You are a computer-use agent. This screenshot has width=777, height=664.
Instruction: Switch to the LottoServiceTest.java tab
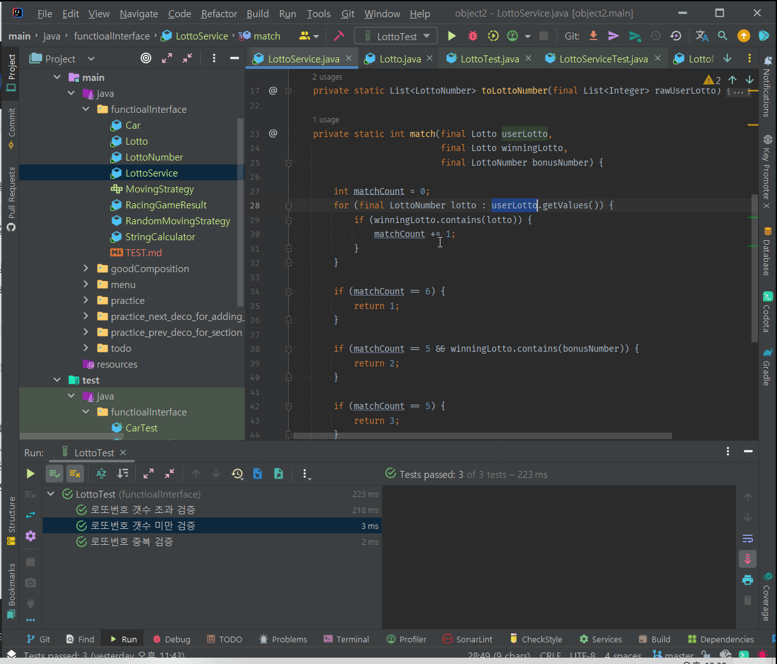602,59
